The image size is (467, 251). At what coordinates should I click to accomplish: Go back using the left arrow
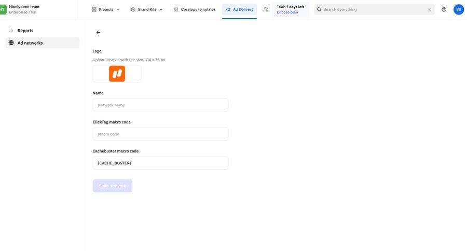(98, 33)
